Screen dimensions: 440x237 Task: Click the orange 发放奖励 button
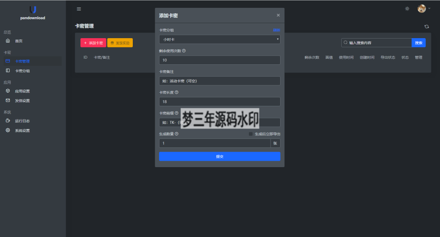(120, 43)
